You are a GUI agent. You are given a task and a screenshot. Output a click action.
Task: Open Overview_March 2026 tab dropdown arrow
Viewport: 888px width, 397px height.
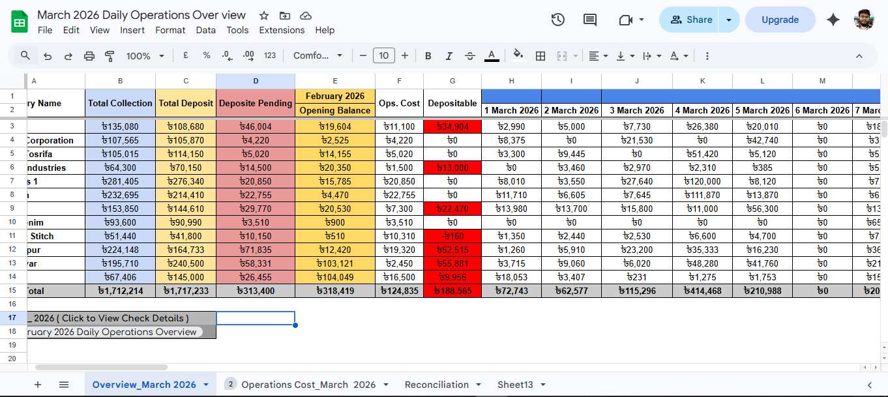coord(206,385)
